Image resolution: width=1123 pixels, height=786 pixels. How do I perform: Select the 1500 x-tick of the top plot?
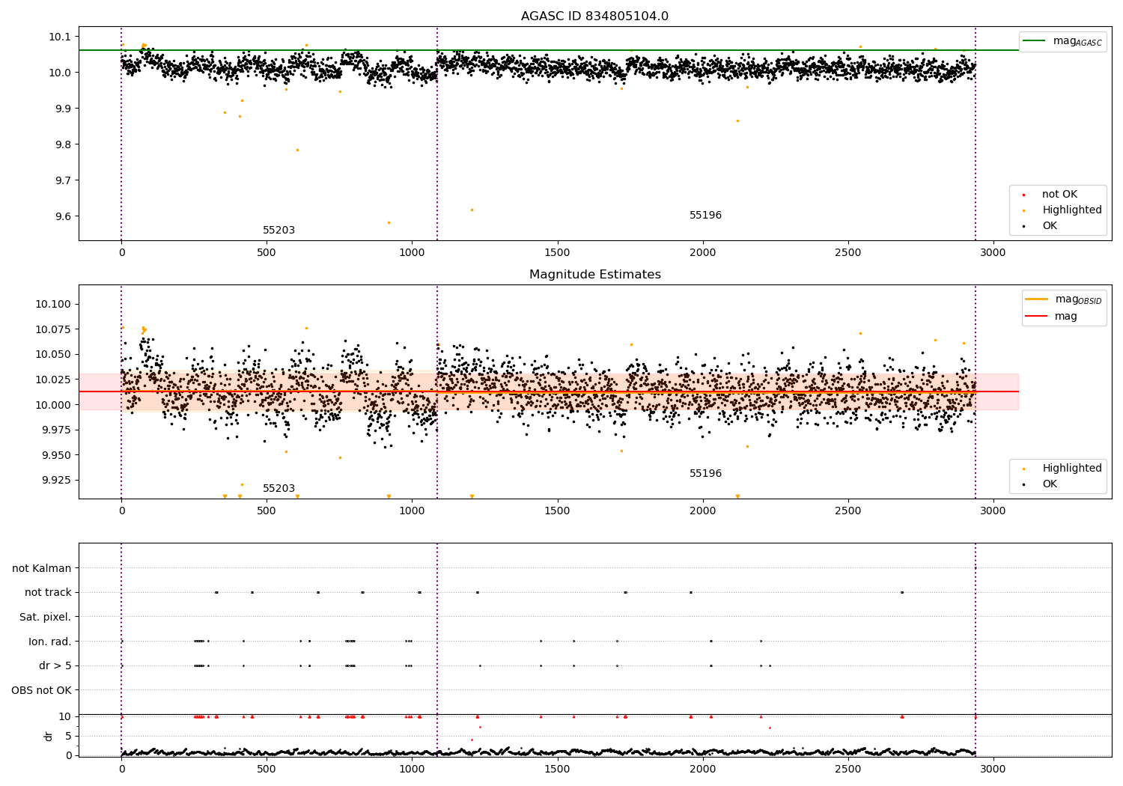tap(557, 253)
